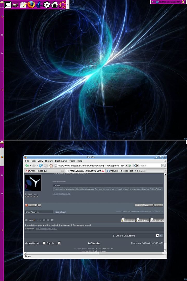Launch Firefox from the top panel
Viewport: 187px width, 281px height.
(31, 4)
